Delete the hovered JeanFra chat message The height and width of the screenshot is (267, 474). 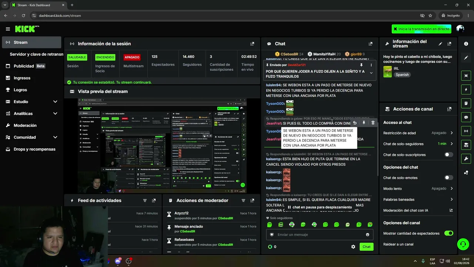click(373, 123)
